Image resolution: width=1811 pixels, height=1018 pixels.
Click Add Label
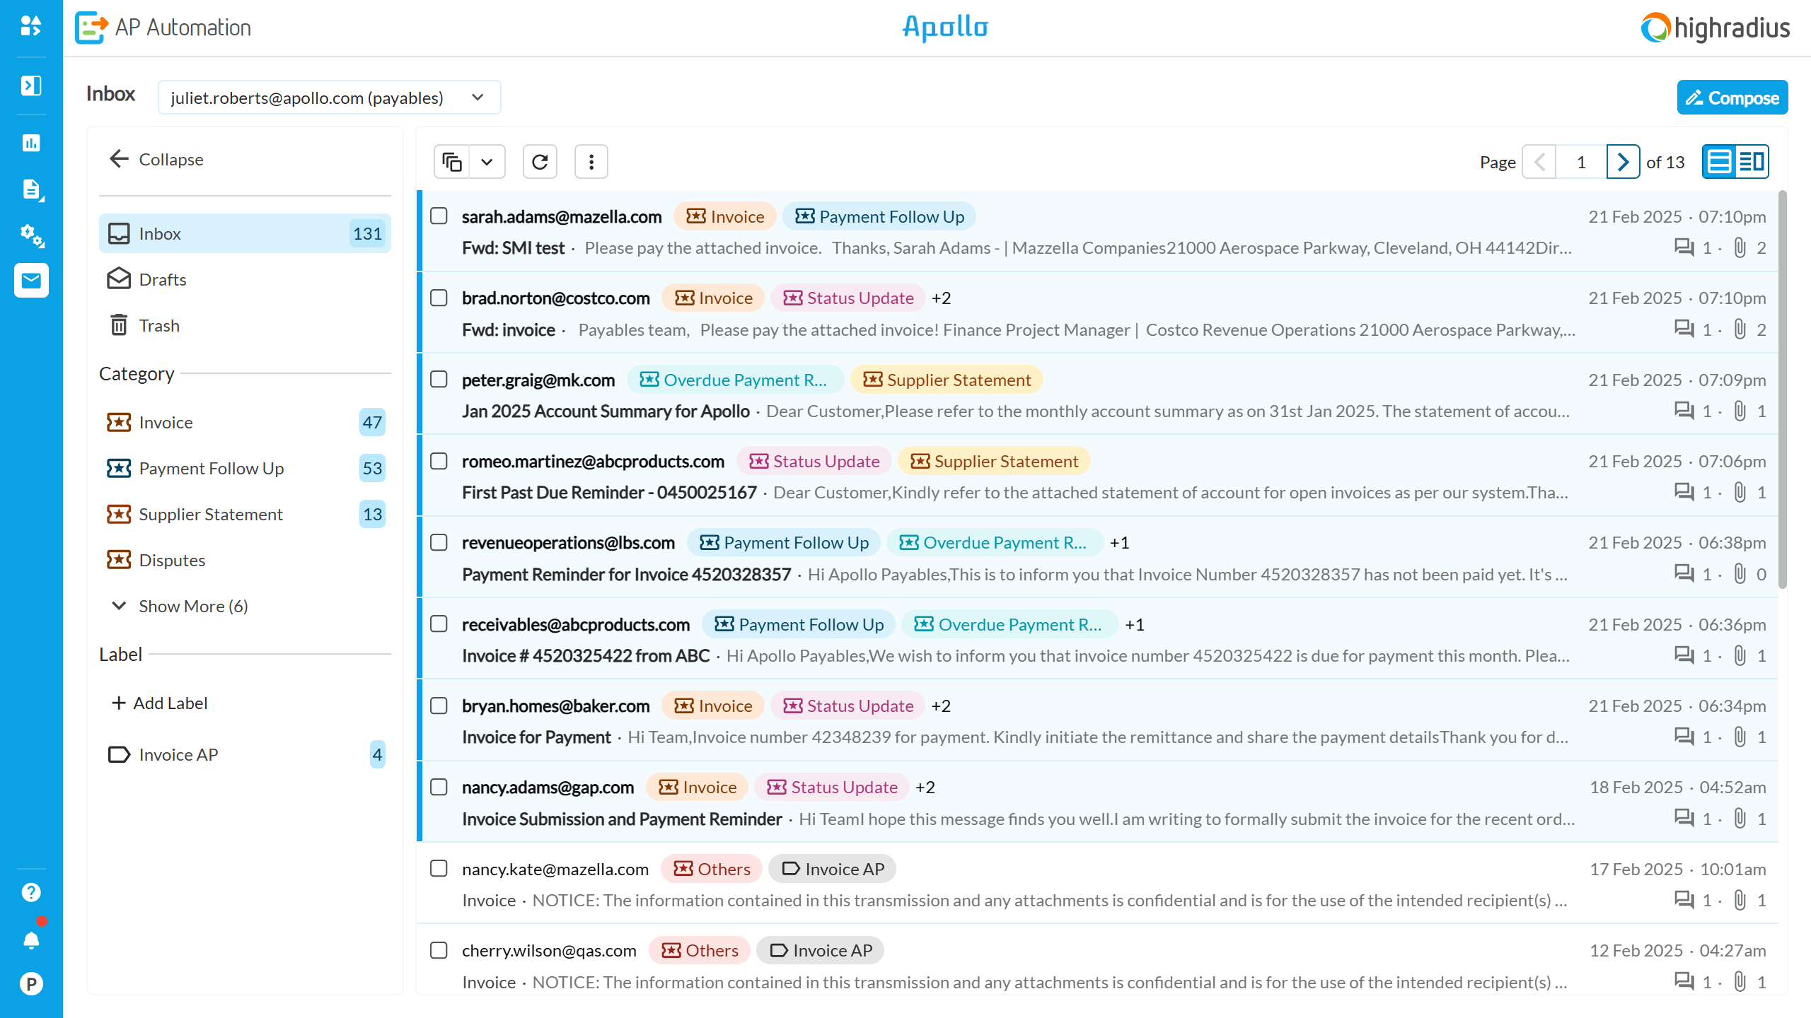point(160,703)
